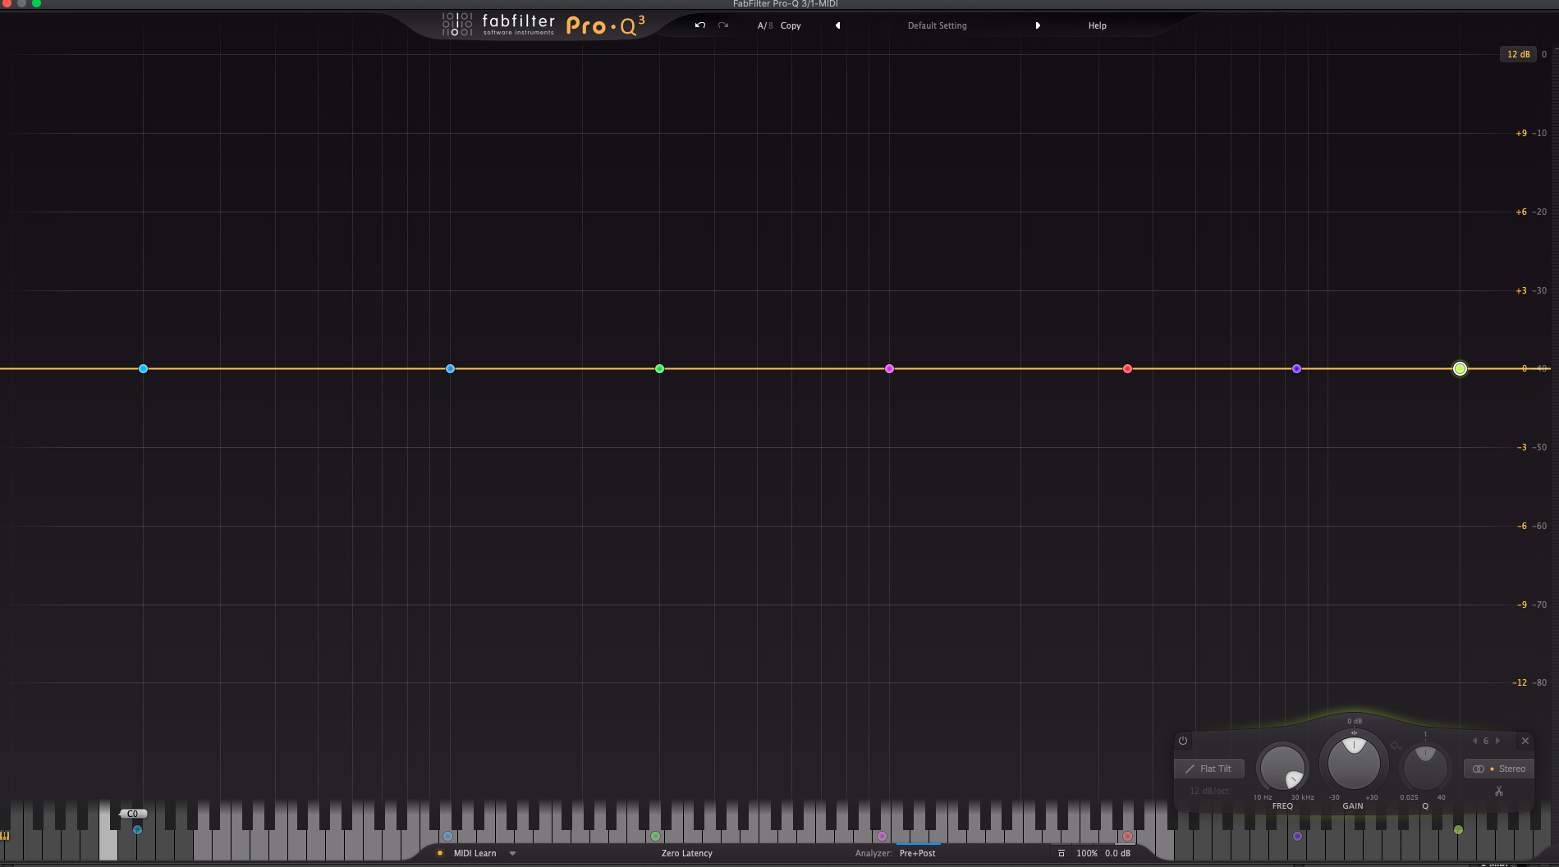The height and width of the screenshot is (867, 1559).
Task: Open the Default Setting preset menu
Action: click(x=937, y=25)
